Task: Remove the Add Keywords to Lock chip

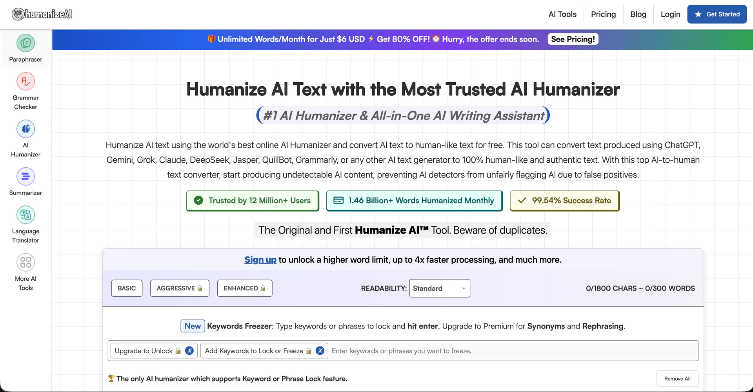Action: 320,351
